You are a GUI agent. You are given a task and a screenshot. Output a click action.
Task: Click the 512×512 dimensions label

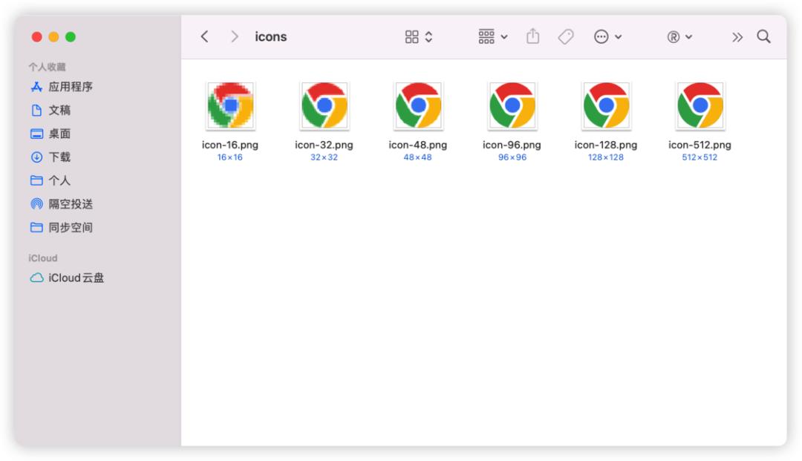tap(700, 157)
